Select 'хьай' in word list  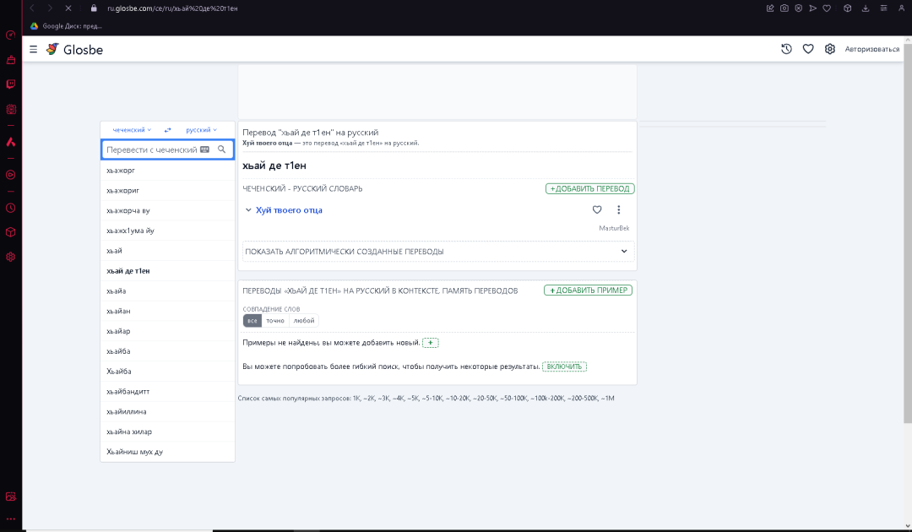pos(167,251)
